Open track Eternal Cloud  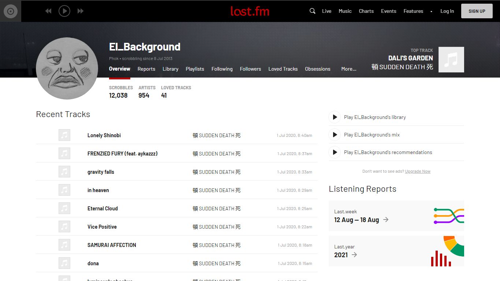[x=102, y=209]
